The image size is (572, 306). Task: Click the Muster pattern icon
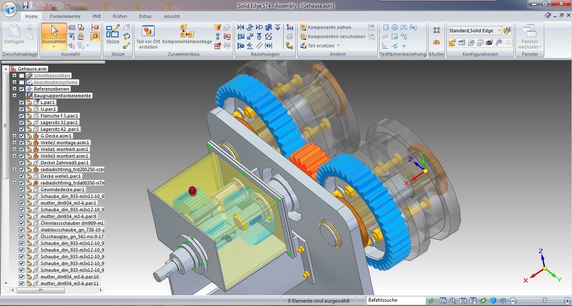click(x=437, y=30)
